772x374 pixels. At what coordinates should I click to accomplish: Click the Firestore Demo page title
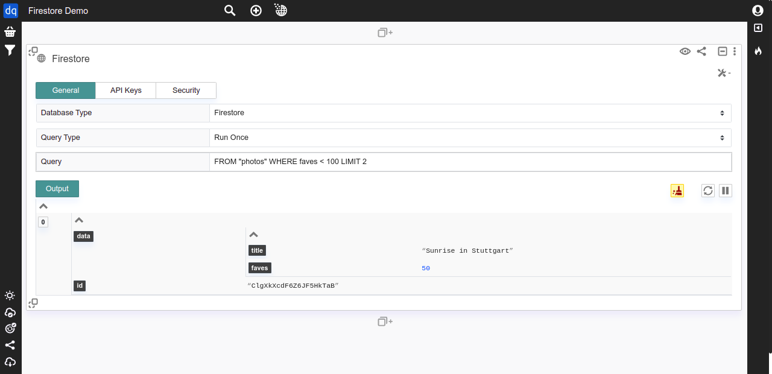point(58,11)
